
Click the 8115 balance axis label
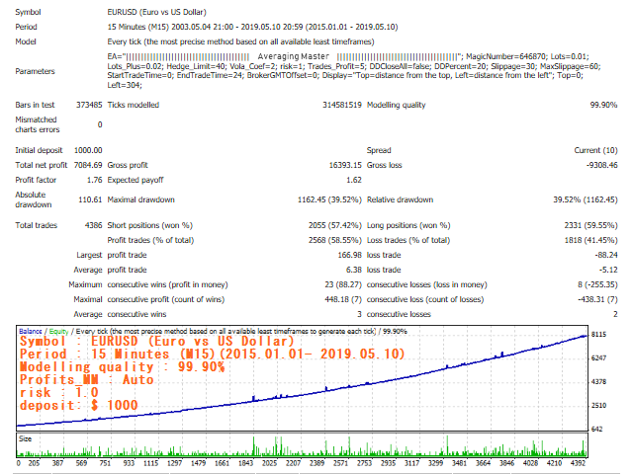(598, 335)
